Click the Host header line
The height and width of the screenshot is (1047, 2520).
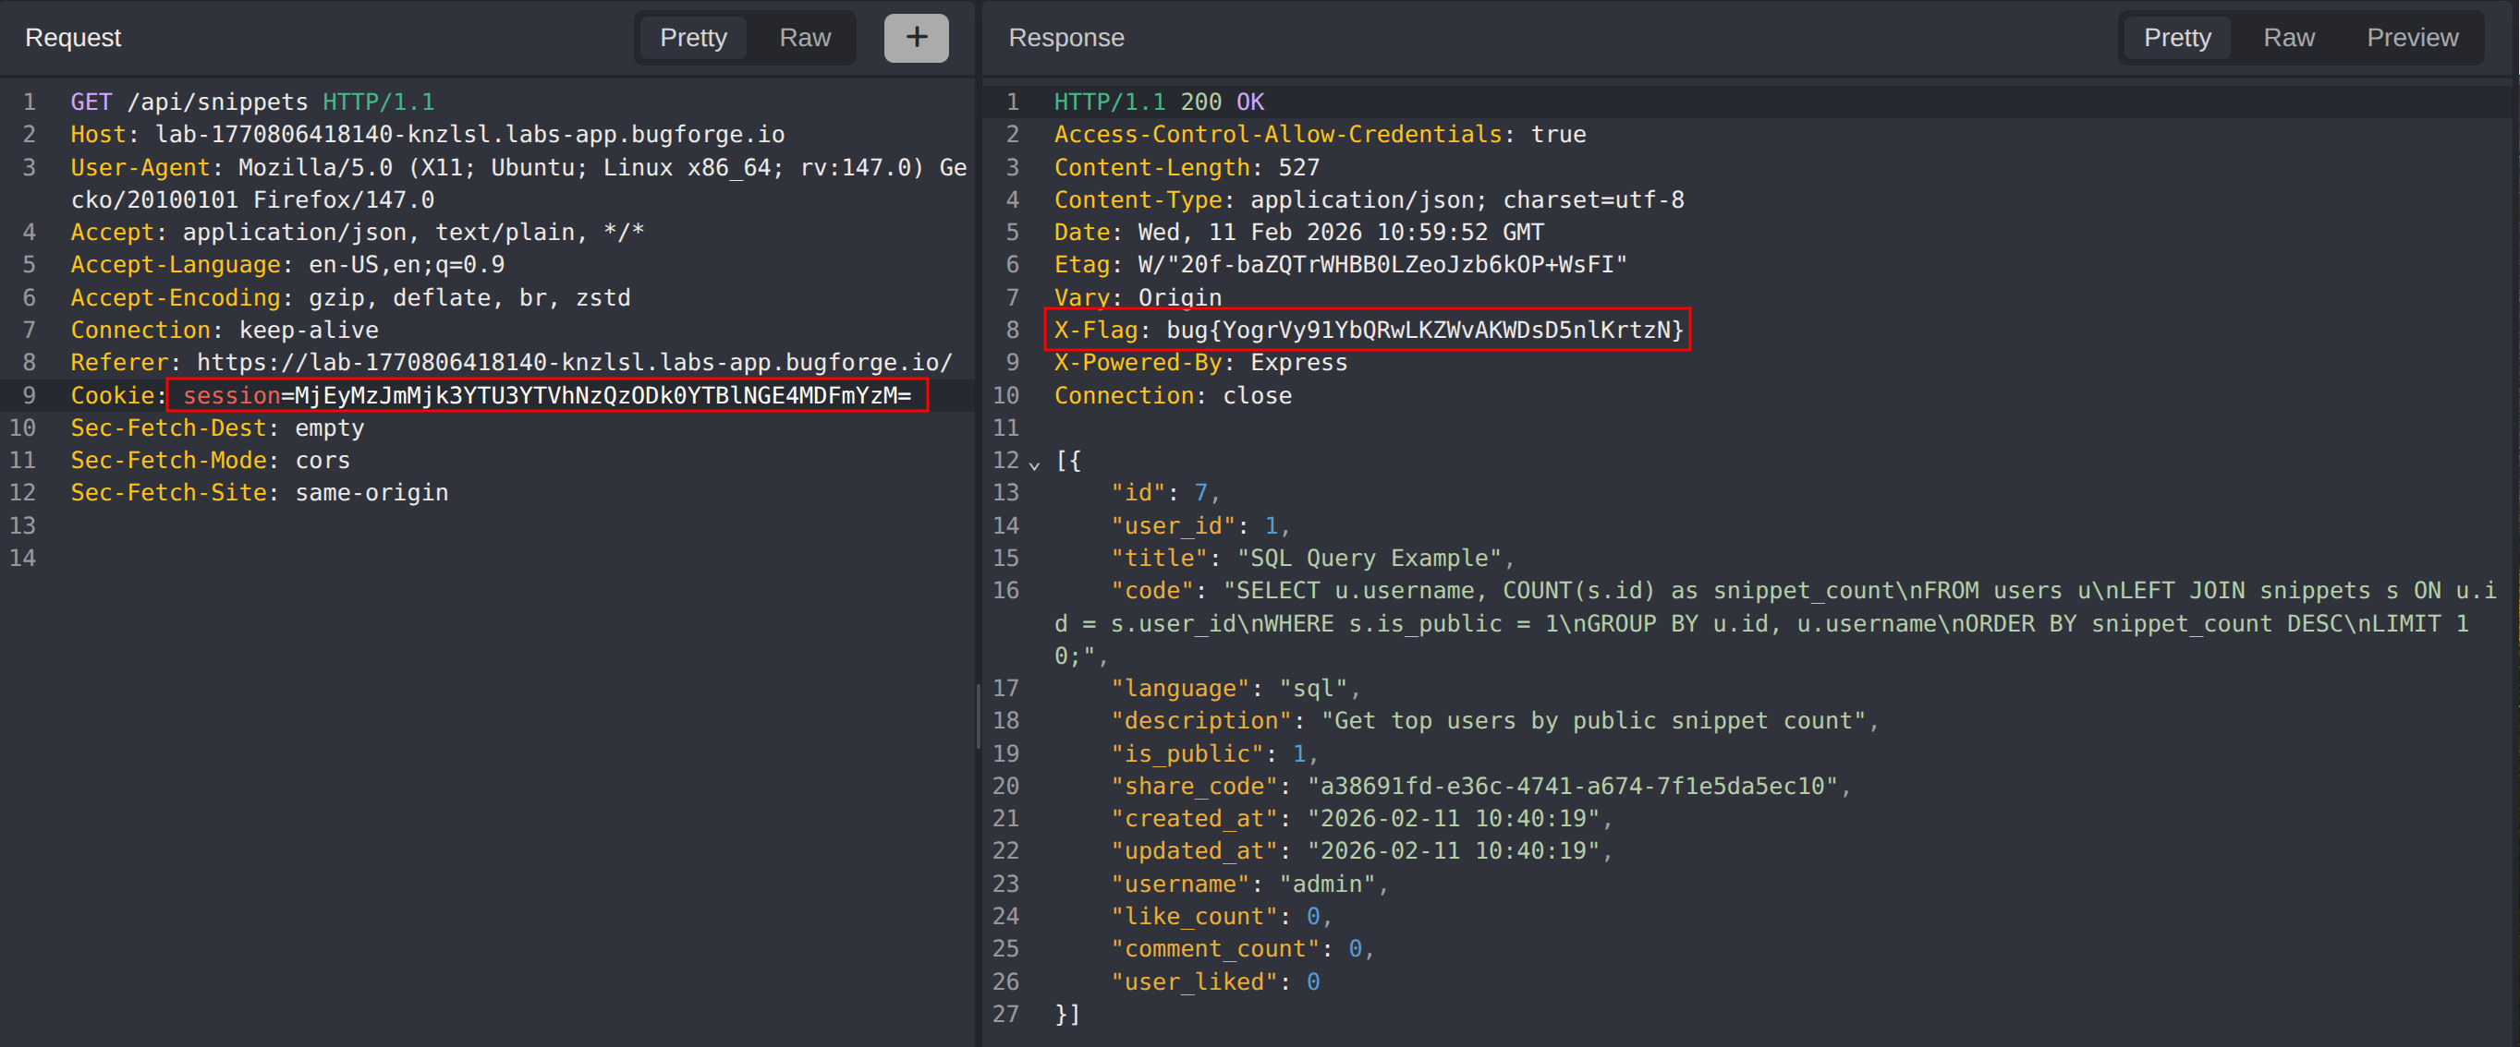(x=427, y=135)
